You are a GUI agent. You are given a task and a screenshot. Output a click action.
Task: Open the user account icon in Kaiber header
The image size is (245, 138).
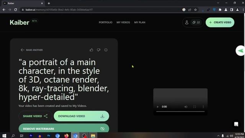(187, 22)
